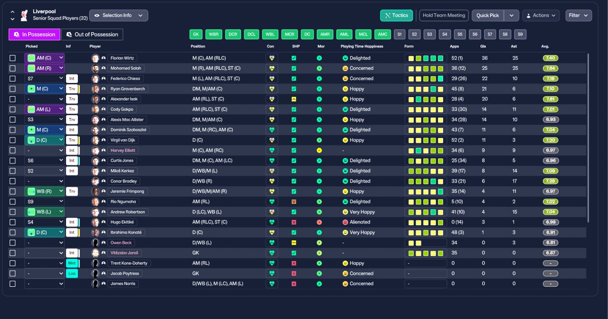Click Virgil van Dijk's player portrait
Image resolution: width=608 pixels, height=319 pixels.
95,140
